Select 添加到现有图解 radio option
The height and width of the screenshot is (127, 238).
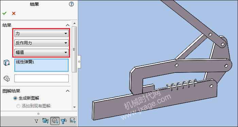[x=18, y=106]
